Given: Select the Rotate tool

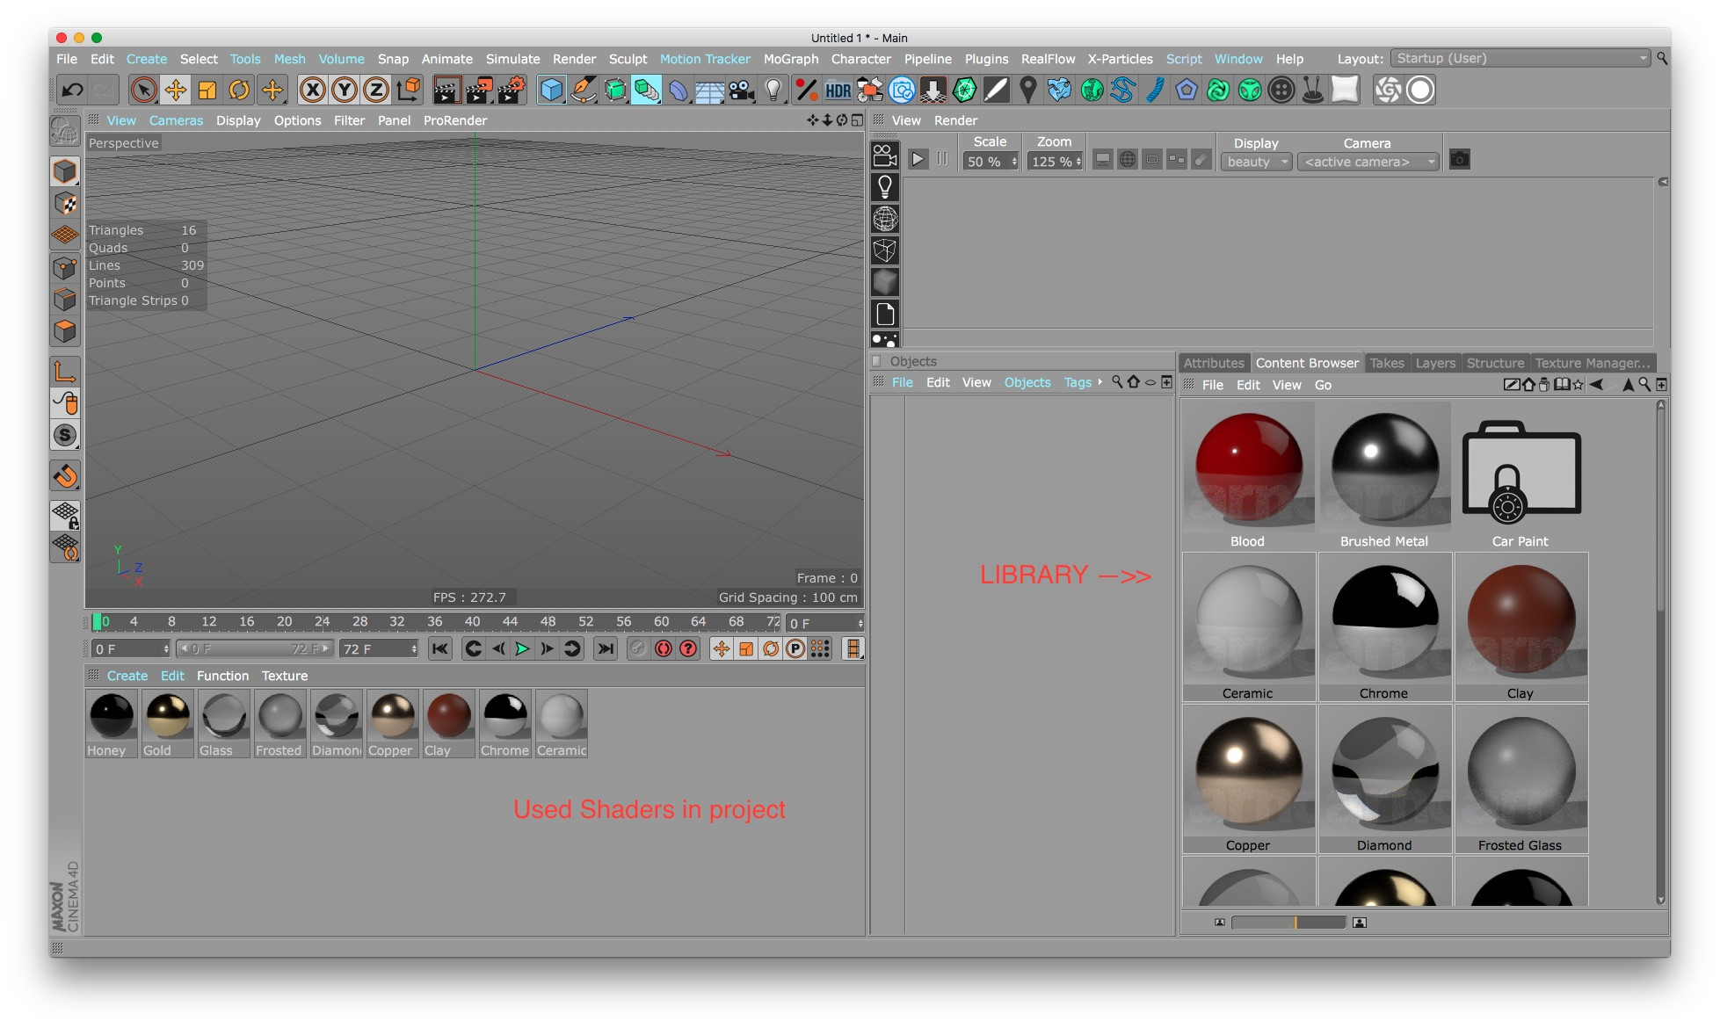Looking at the screenshot, I should [x=238, y=90].
